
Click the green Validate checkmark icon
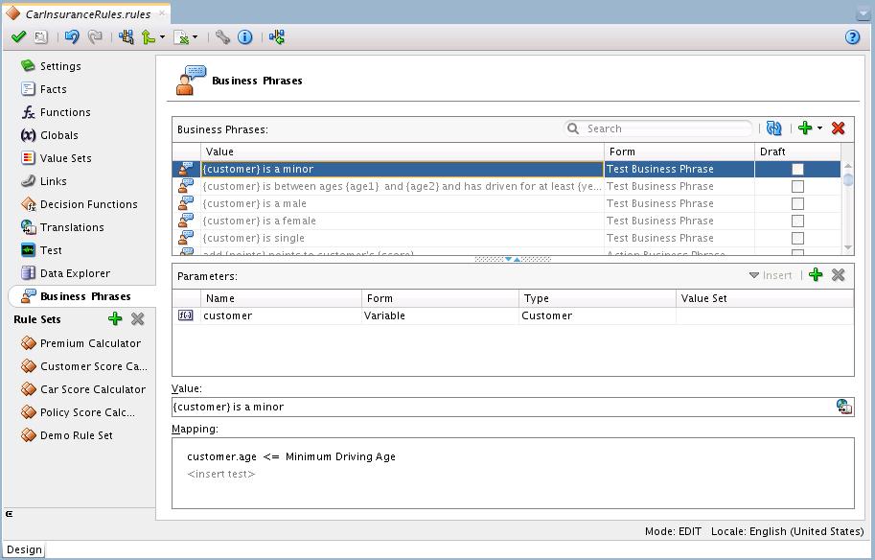[x=18, y=36]
